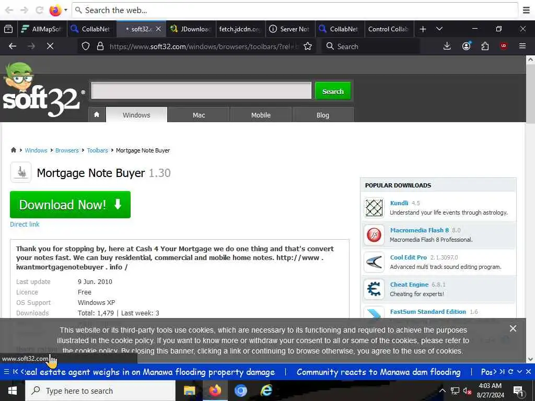The height and width of the screenshot is (401, 535).
Task: Select the Mac site tab
Action: click(x=199, y=115)
